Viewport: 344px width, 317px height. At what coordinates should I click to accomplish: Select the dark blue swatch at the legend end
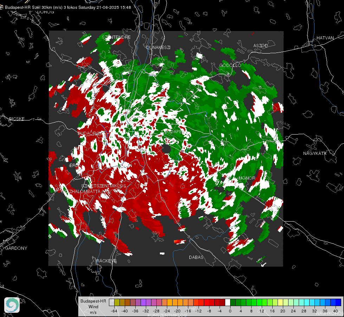tap(338, 303)
